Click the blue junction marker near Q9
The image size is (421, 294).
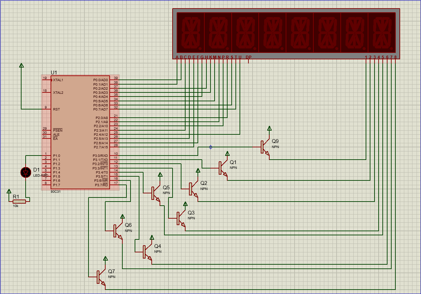211,147
